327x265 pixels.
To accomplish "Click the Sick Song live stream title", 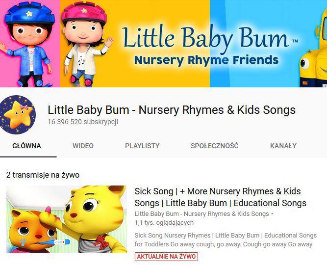I will tap(220, 197).
